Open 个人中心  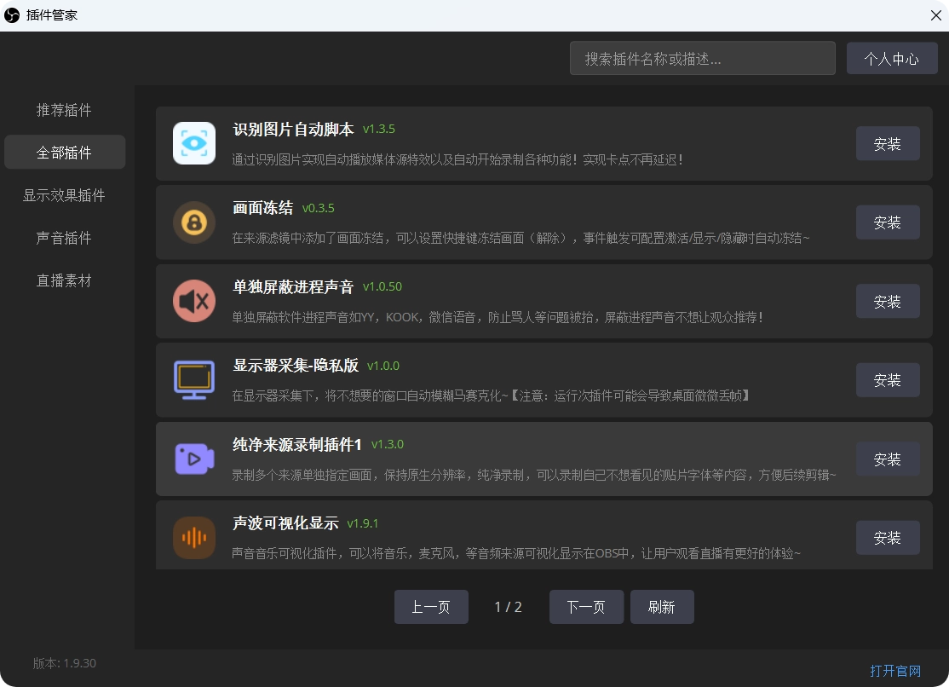tap(891, 58)
